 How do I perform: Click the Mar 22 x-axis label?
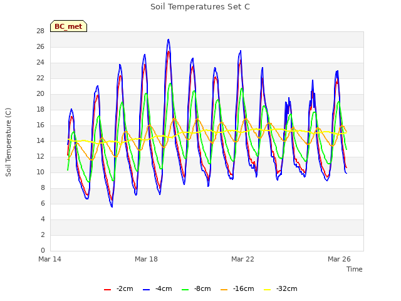(242, 259)
